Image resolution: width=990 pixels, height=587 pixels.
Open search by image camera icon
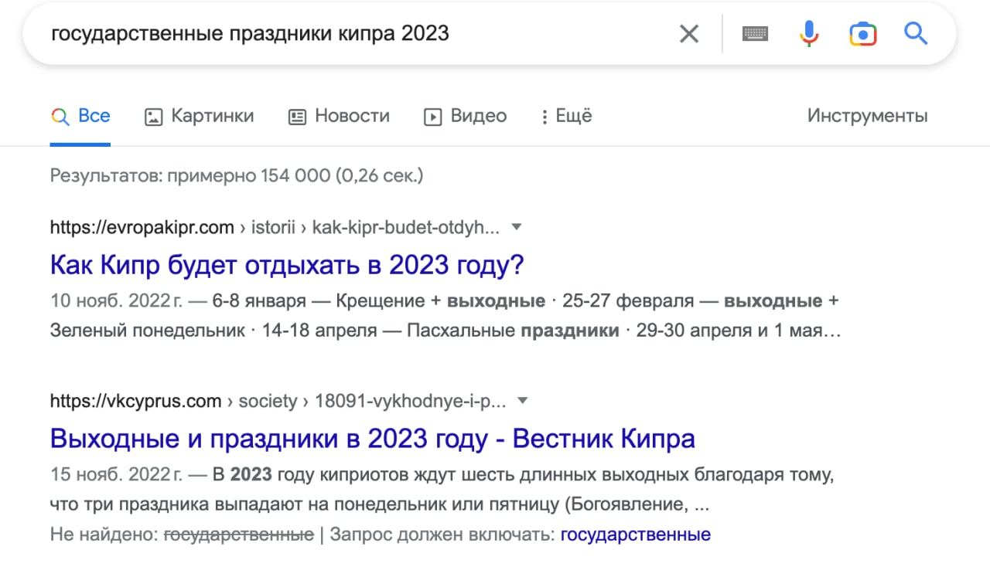coord(862,34)
